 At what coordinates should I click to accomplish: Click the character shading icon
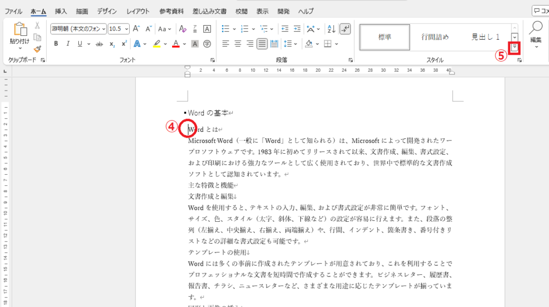click(195, 44)
